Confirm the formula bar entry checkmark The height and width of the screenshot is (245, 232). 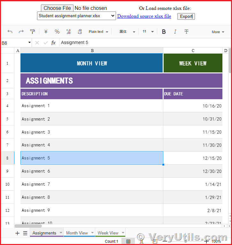click(x=46, y=43)
